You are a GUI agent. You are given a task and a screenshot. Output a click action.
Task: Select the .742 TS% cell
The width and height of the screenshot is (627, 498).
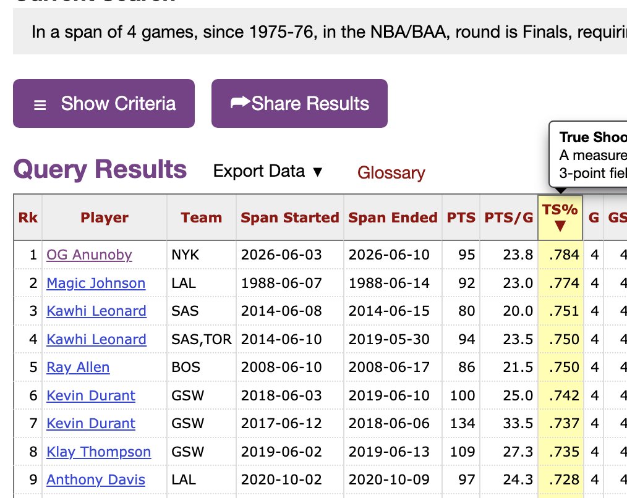(561, 395)
